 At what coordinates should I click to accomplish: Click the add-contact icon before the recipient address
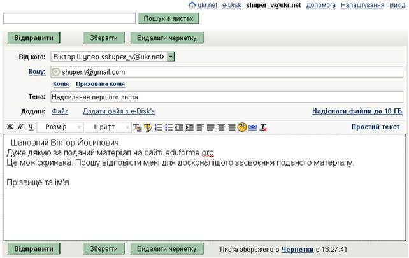point(56,72)
